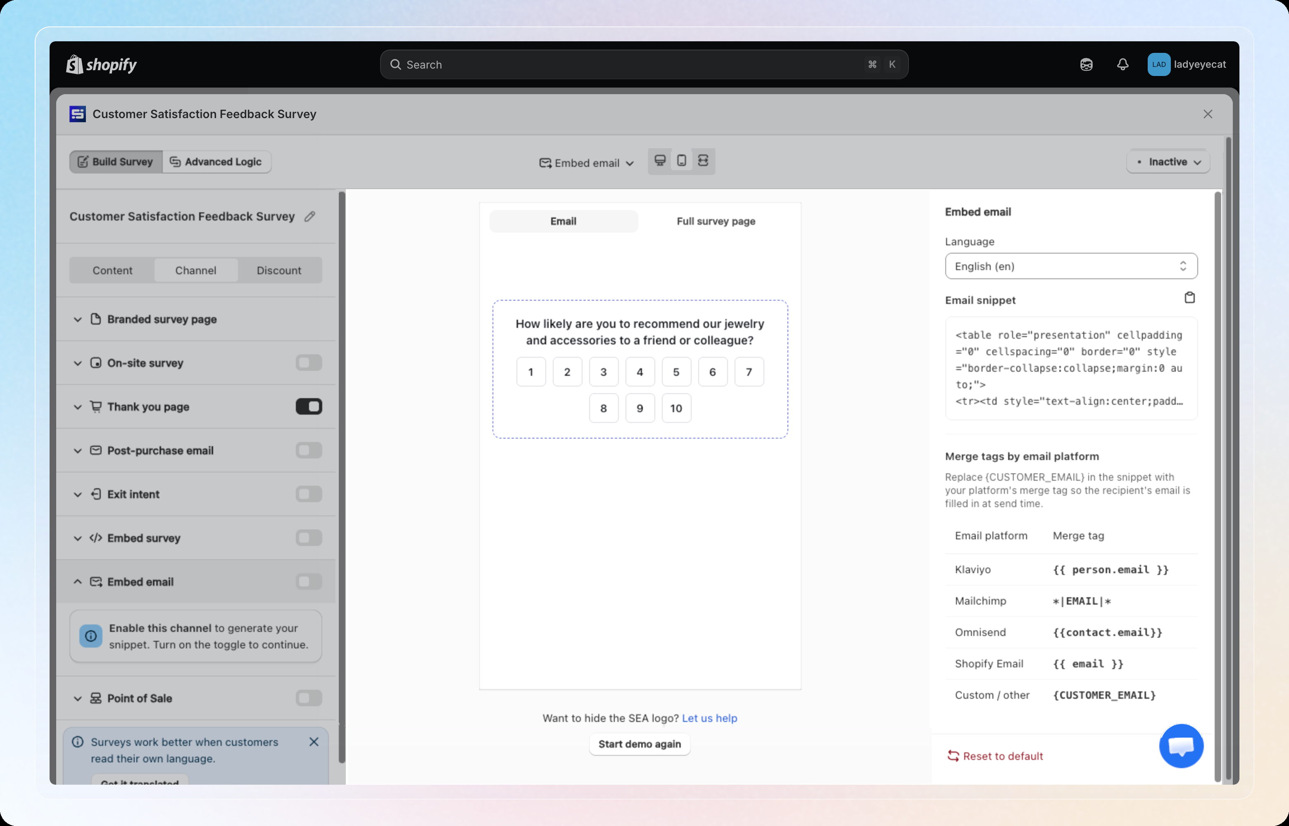
Task: Switch to desktop preview icon
Action: point(660,160)
